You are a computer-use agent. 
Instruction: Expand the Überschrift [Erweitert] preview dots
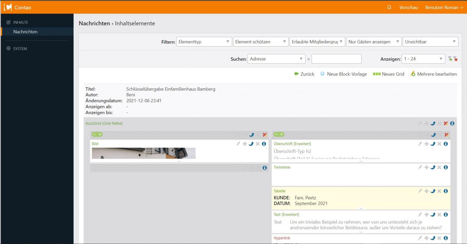[x=361, y=161]
